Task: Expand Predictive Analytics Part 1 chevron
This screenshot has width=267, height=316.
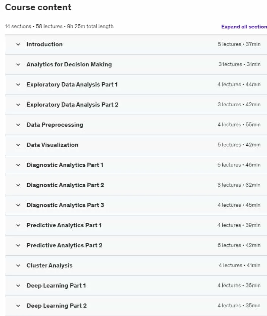Action: tap(18, 225)
